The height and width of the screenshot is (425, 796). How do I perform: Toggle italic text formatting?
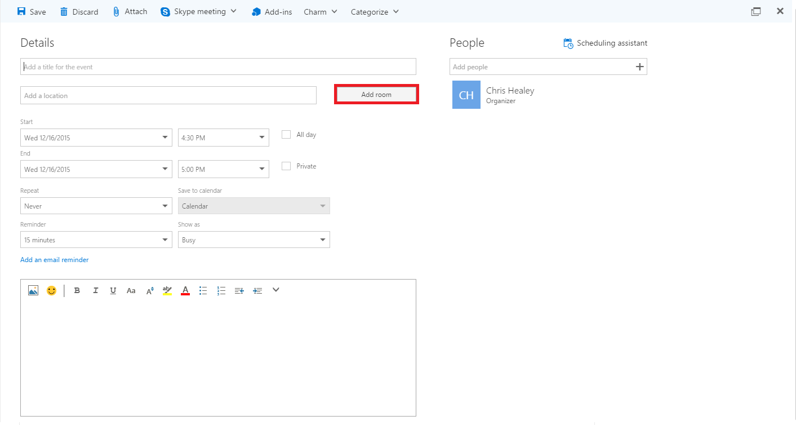coord(95,291)
